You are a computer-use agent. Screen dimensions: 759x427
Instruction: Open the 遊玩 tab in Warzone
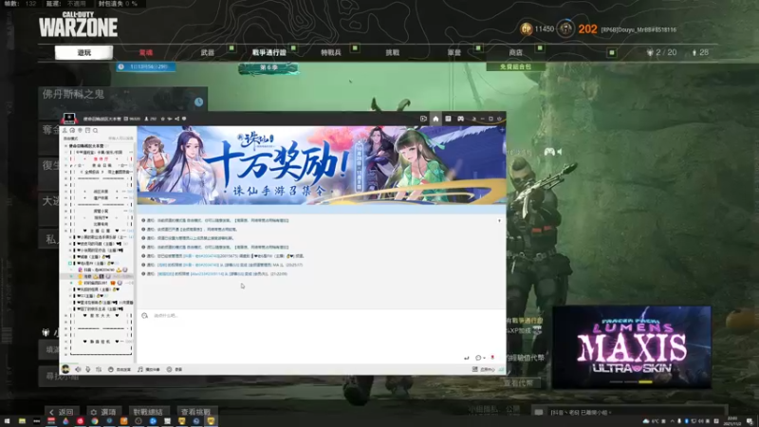(x=83, y=52)
